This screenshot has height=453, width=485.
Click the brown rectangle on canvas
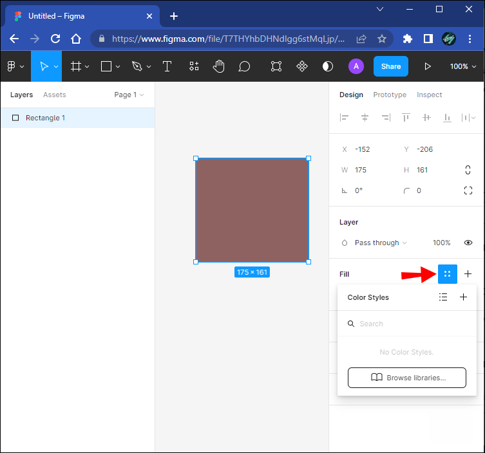click(x=252, y=210)
